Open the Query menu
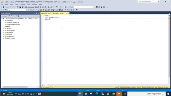This screenshot has width=171, height=96. click(17, 5)
